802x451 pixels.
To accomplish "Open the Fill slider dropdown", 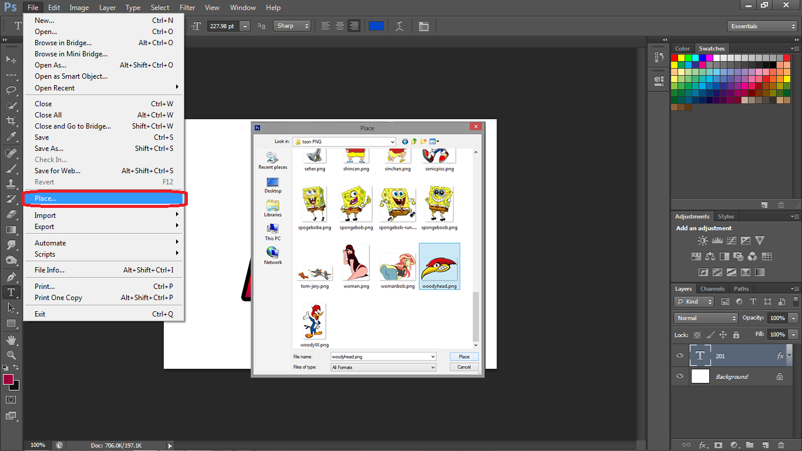I will click(794, 335).
